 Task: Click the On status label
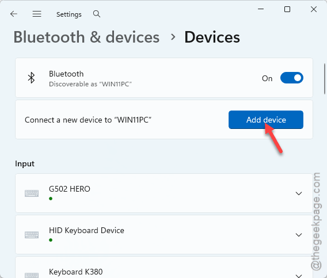(x=267, y=78)
